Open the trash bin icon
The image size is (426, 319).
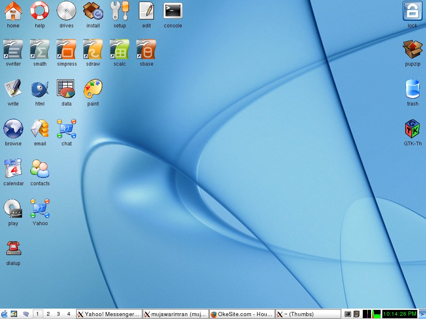point(413,89)
